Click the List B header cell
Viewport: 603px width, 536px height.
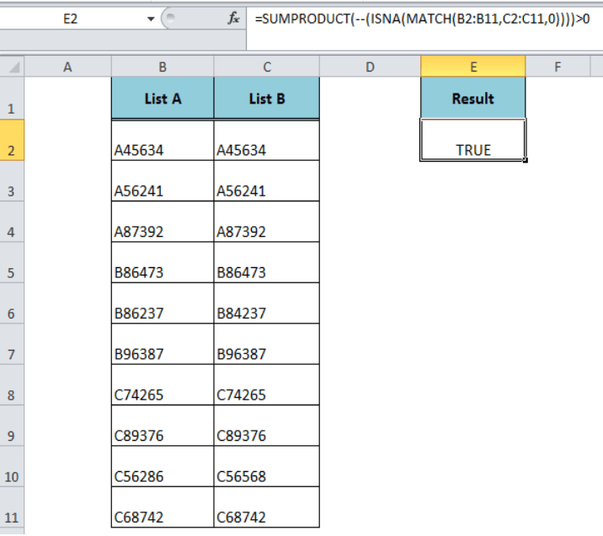pos(267,98)
